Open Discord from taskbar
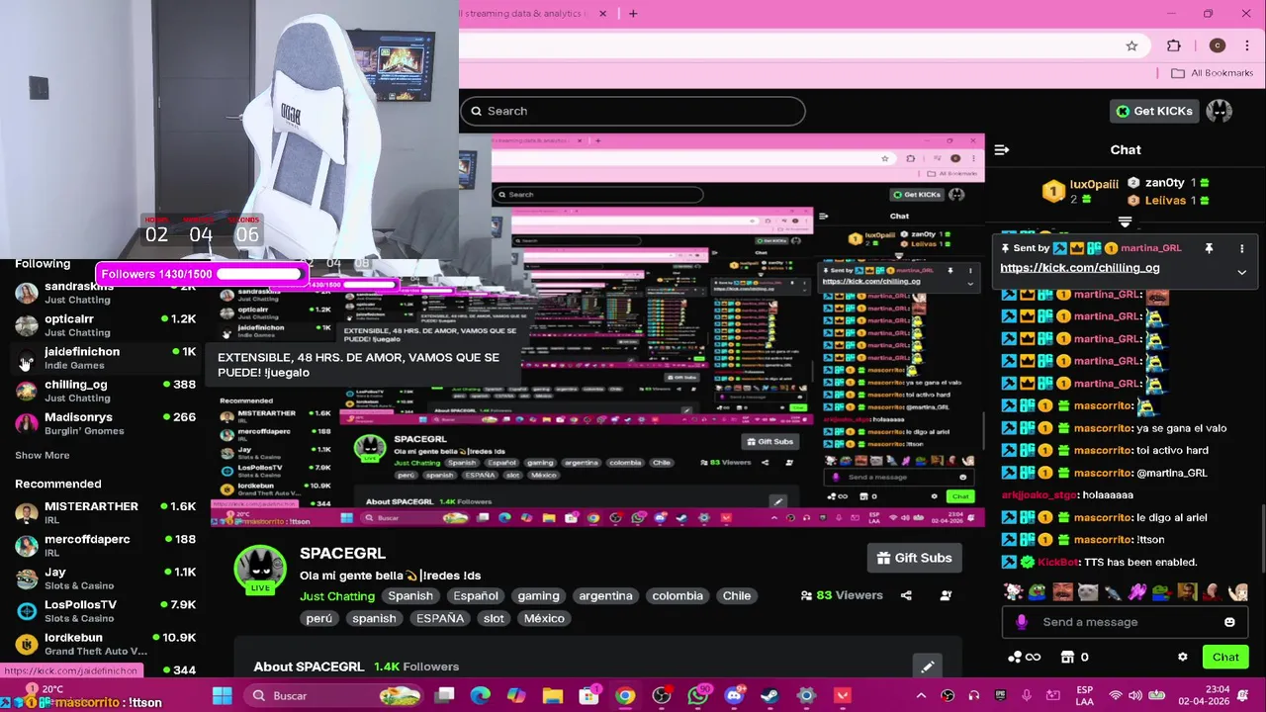Image resolution: width=1266 pixels, height=712 pixels. coord(734,696)
